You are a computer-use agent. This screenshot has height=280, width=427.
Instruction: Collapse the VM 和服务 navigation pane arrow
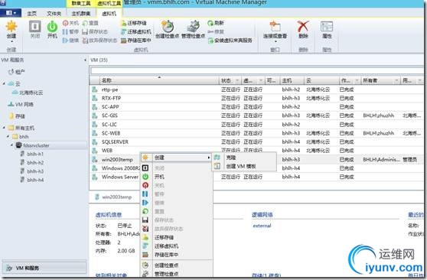[85, 60]
